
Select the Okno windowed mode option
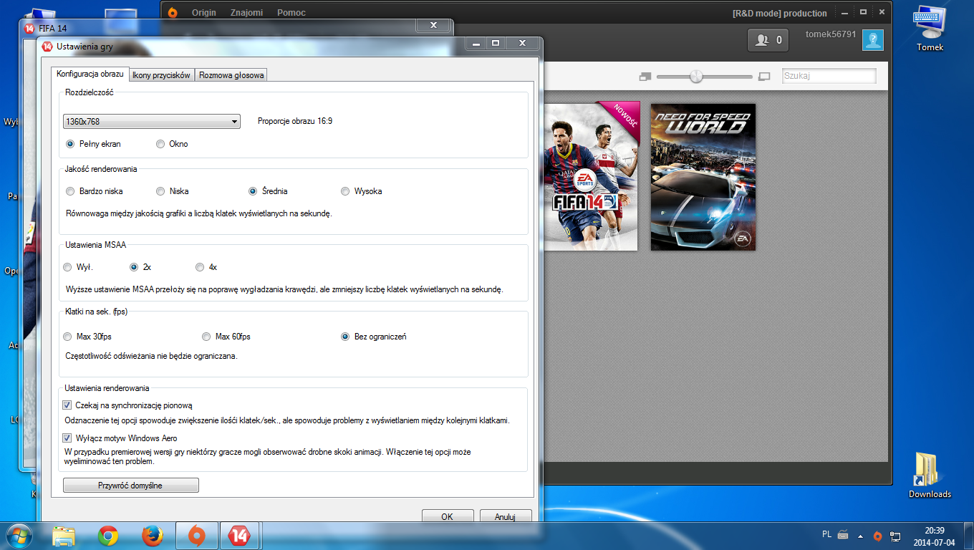click(x=160, y=144)
